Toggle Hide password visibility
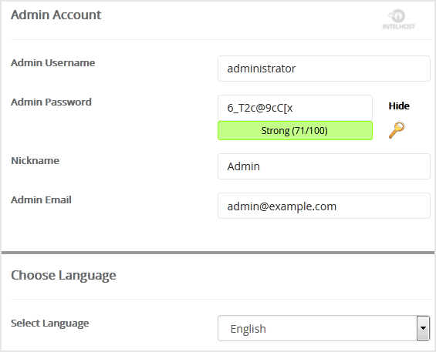The height and width of the screenshot is (352, 436). (x=399, y=106)
